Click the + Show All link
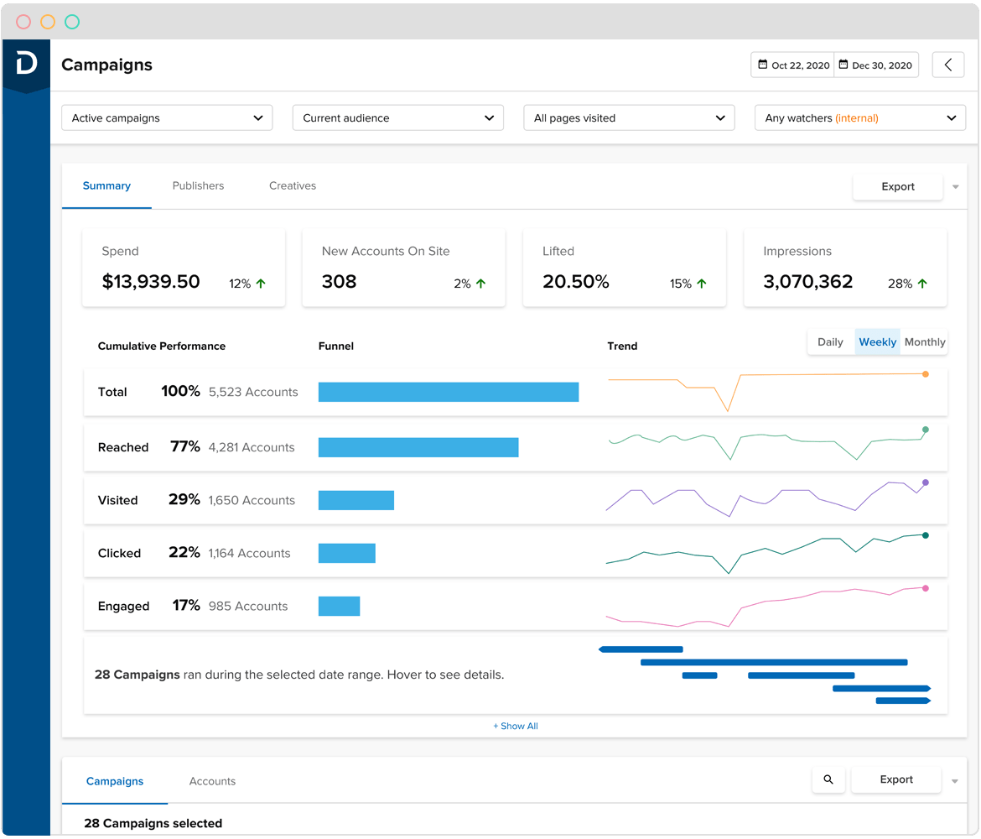 [516, 726]
